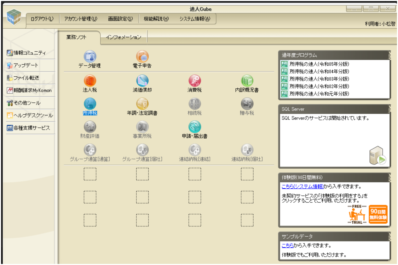Screen dimensions: 398x265
Task: Open the 申請・届出書 icon
Action: pyautogui.click(x=195, y=127)
